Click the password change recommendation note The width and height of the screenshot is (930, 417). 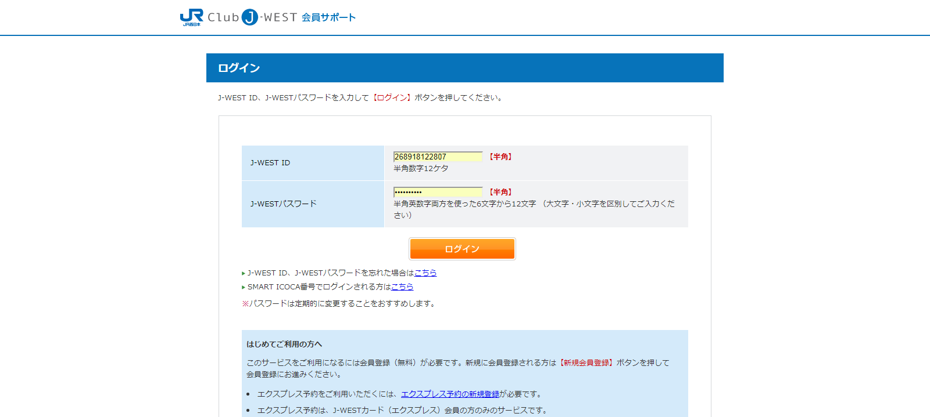pos(340,303)
